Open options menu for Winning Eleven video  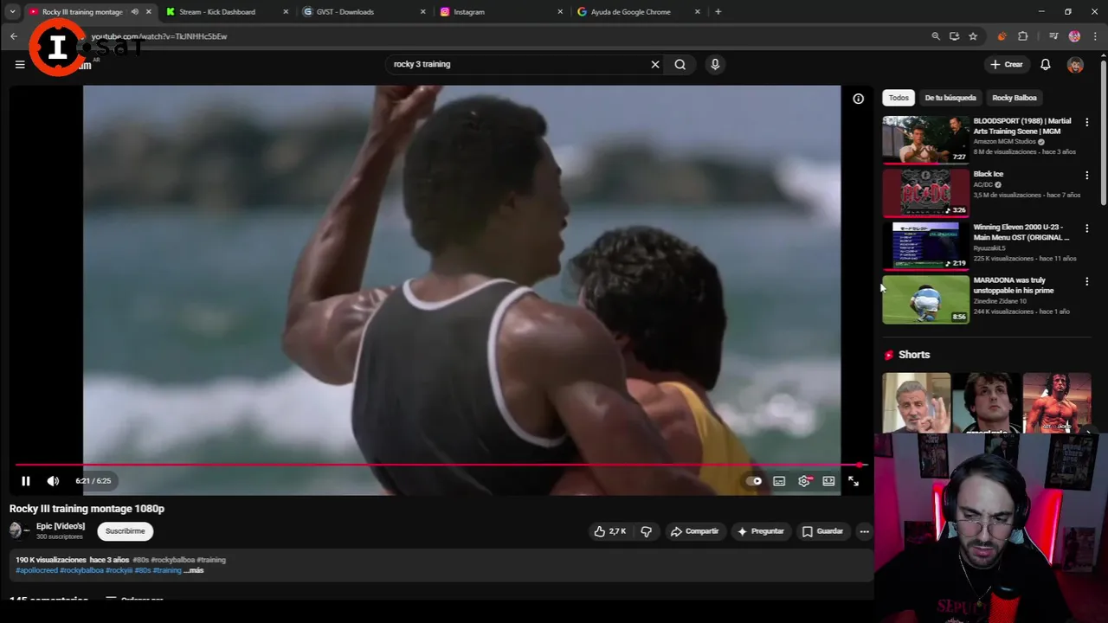(x=1086, y=228)
